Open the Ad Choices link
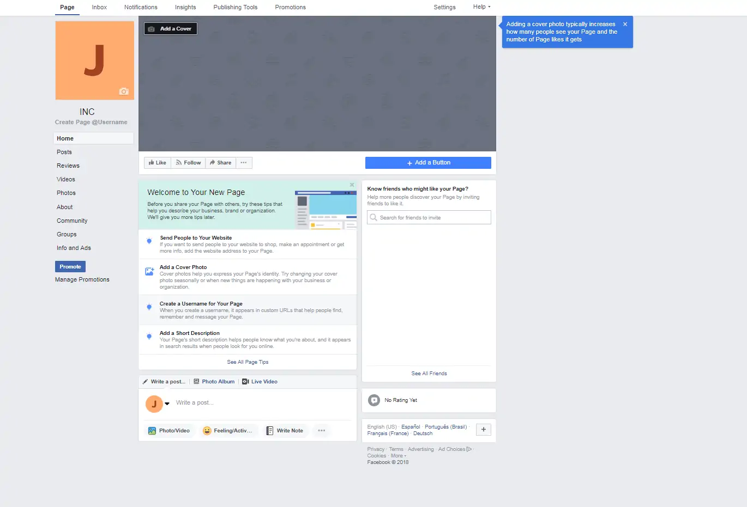This screenshot has width=747, height=507. point(455,449)
